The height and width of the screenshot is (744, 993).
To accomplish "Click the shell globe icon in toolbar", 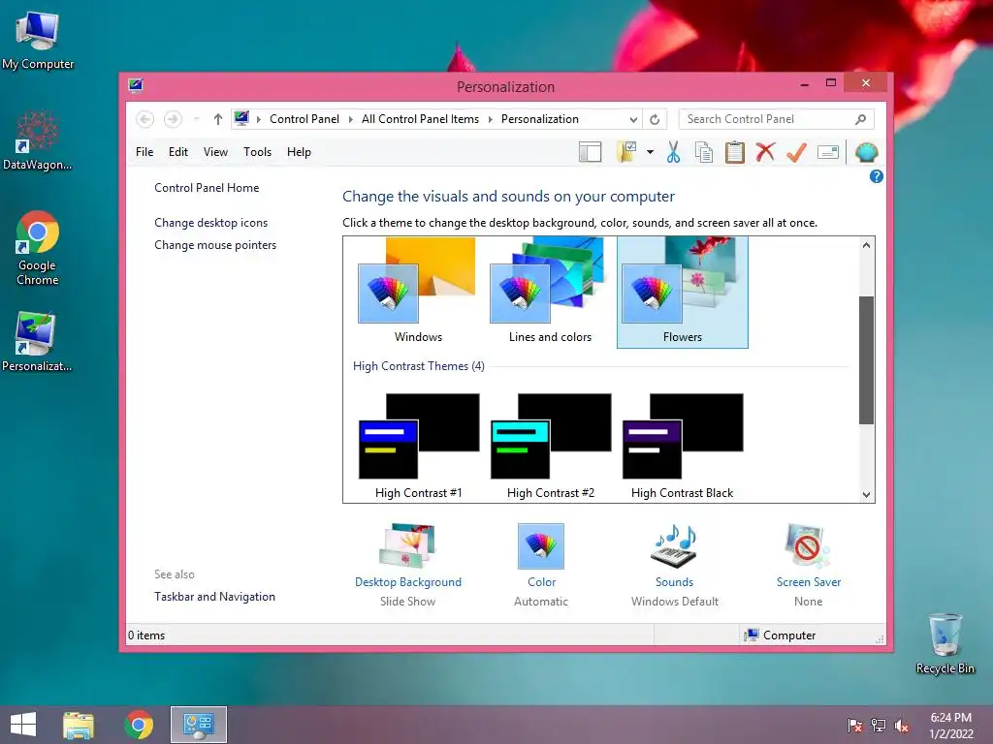I will click(x=866, y=152).
